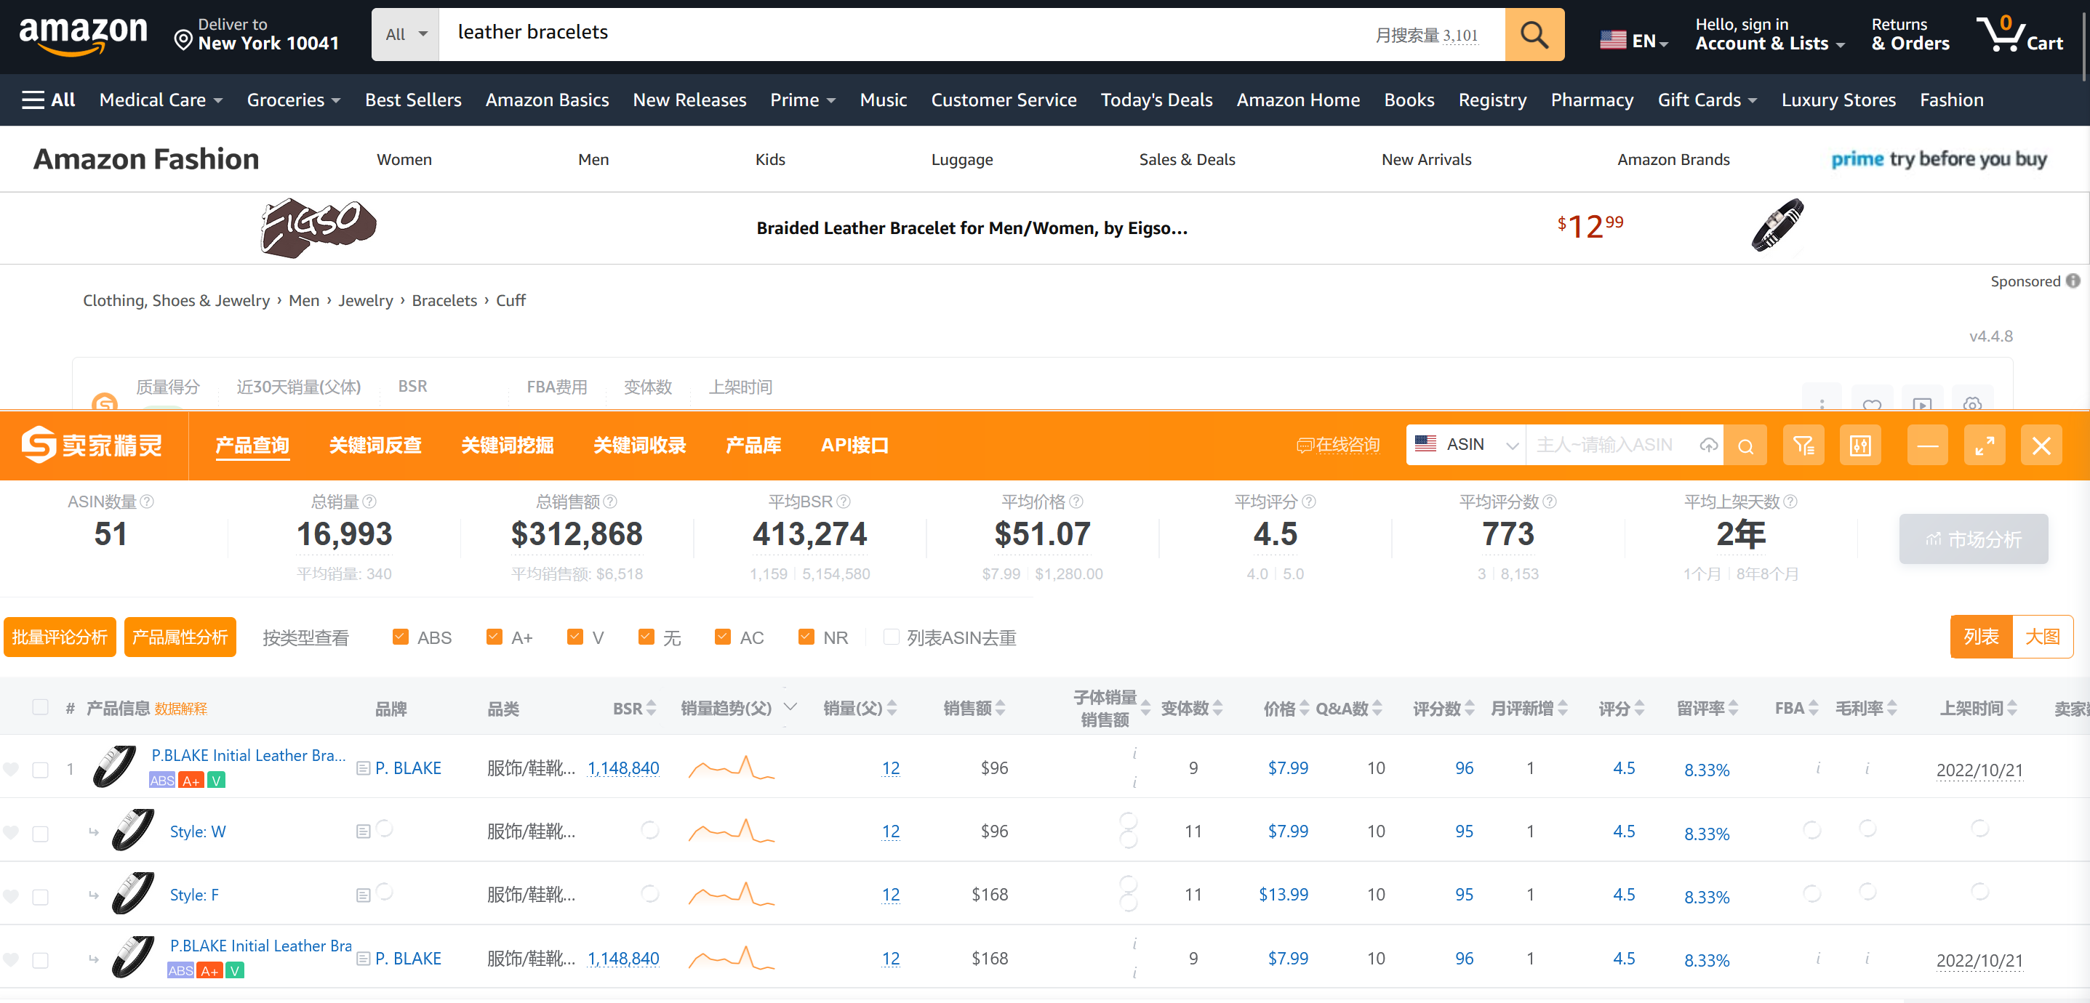Switch to 关键词挖掘 tab
The height and width of the screenshot is (1003, 2090).
coord(508,445)
